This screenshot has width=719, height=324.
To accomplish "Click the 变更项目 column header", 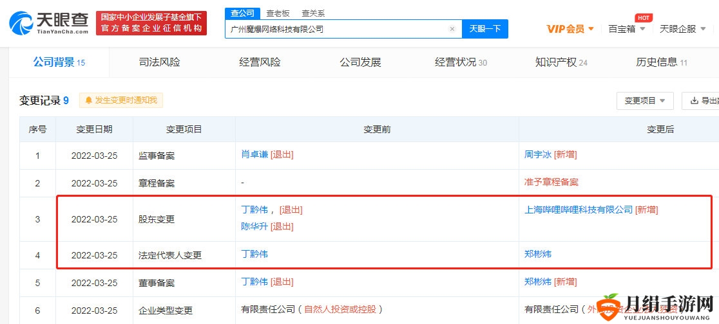I will [x=184, y=129].
